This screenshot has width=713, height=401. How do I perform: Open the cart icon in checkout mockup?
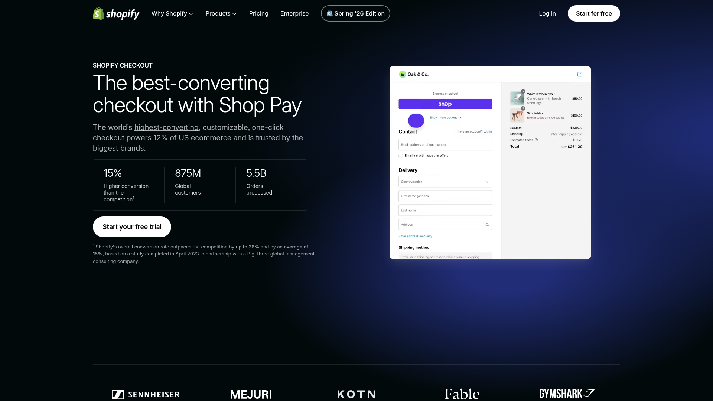click(580, 74)
